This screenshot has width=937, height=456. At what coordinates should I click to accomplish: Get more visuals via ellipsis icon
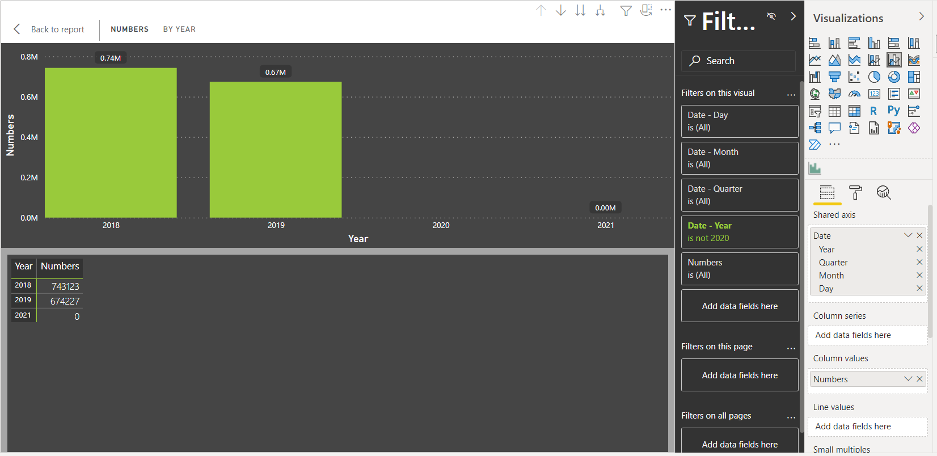click(x=834, y=145)
